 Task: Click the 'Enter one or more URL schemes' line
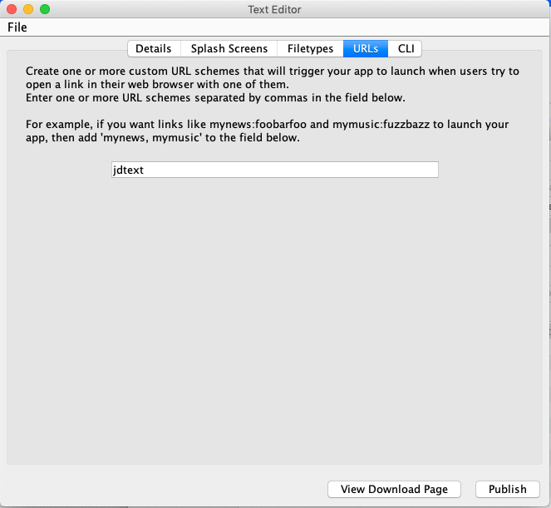215,98
